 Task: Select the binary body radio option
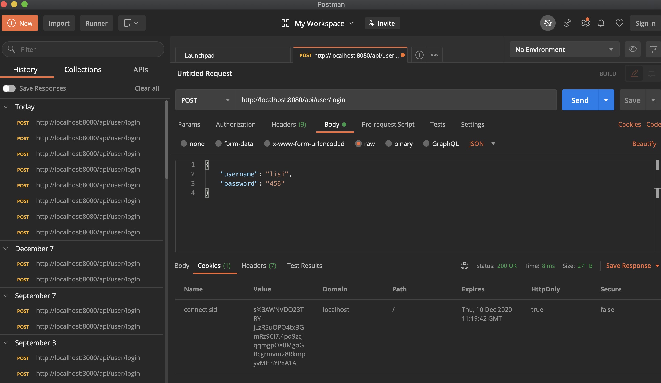click(x=388, y=144)
